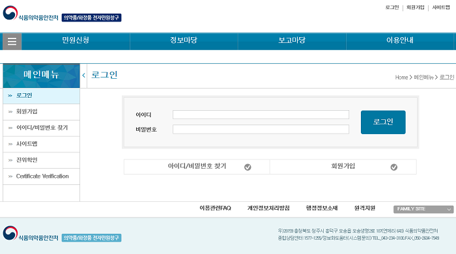Image resolution: width=456 pixels, height=254 pixels.
Task: Open the 정보마당 menu
Action: click(x=184, y=40)
